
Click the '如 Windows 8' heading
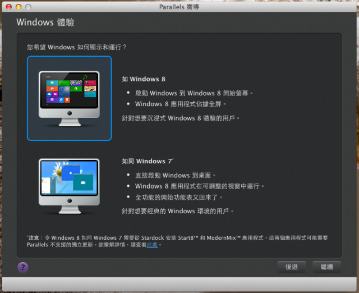click(144, 79)
